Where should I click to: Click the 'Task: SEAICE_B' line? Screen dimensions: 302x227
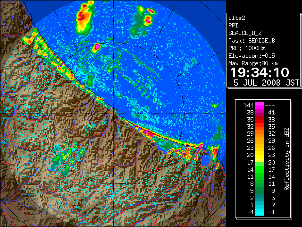point(252,41)
